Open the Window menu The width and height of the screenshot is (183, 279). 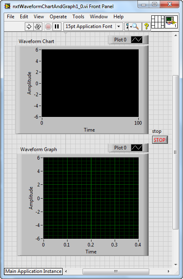[x=99, y=17]
